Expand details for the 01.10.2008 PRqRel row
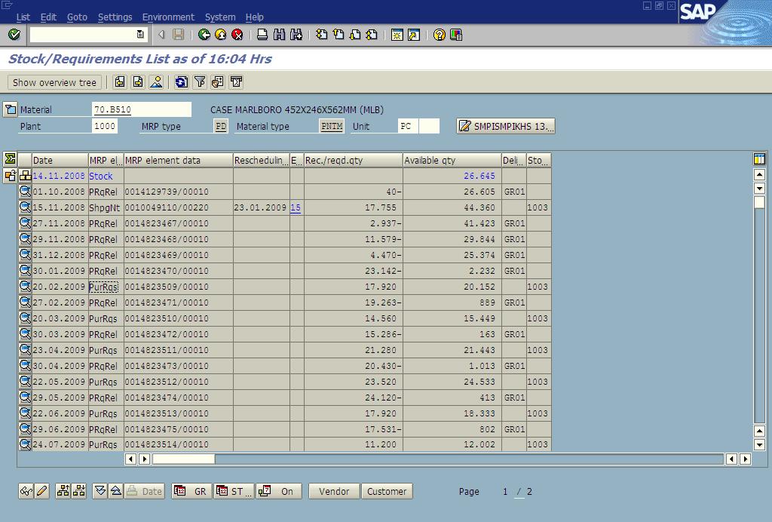The height and width of the screenshot is (522, 772). [25, 192]
